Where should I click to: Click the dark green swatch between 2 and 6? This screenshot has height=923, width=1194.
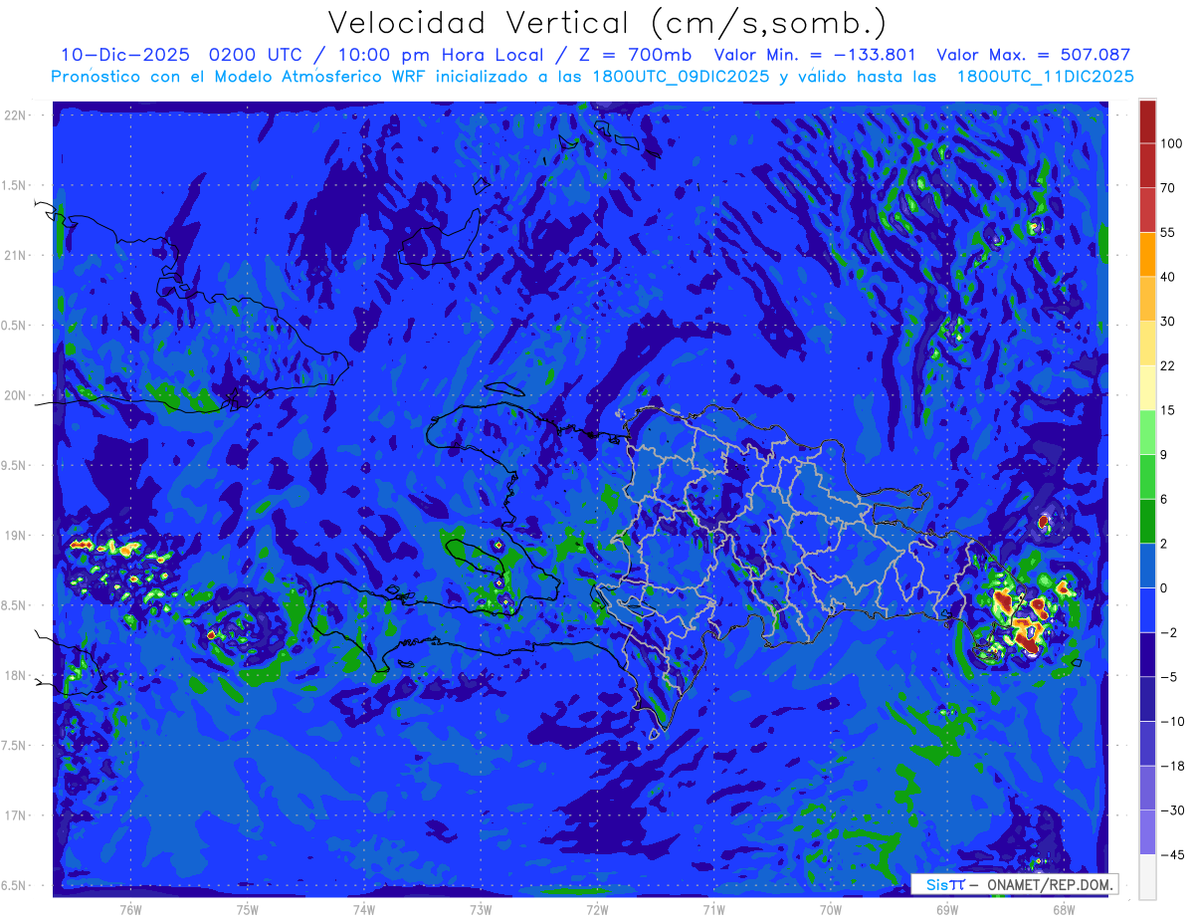tap(1147, 521)
